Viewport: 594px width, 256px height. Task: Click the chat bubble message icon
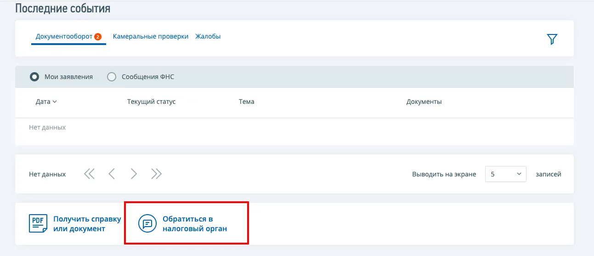(147, 224)
